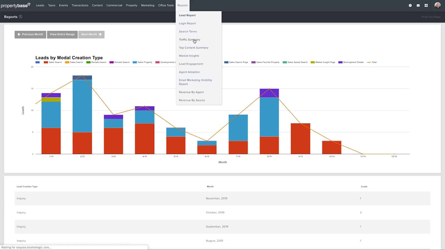Click View Entire Range button
Viewport: 445px width, 250px height.
[62, 34]
